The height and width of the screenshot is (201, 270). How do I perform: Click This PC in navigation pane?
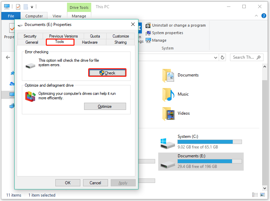(12, 95)
